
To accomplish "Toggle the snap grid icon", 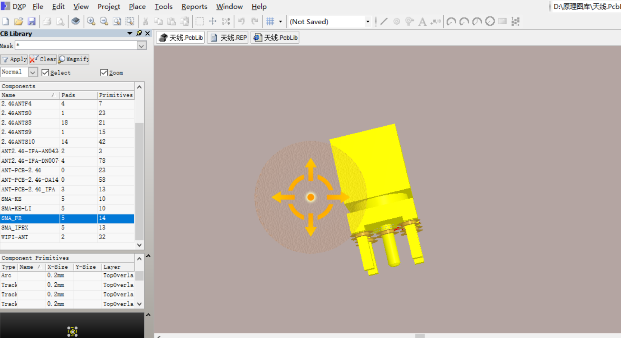I will (270, 21).
